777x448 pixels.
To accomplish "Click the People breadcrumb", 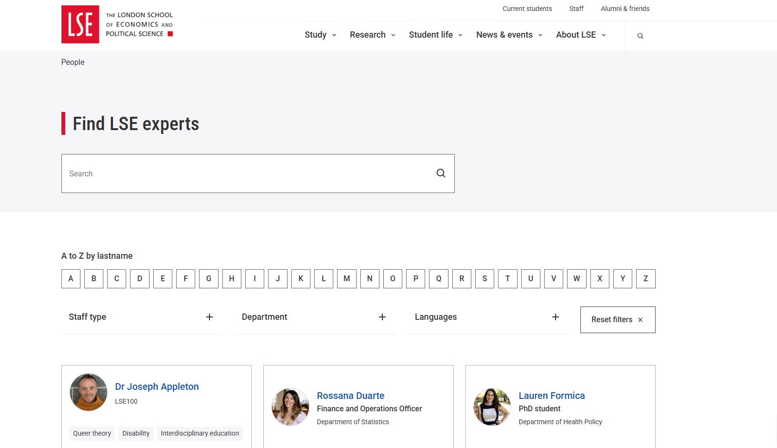I will pos(73,62).
